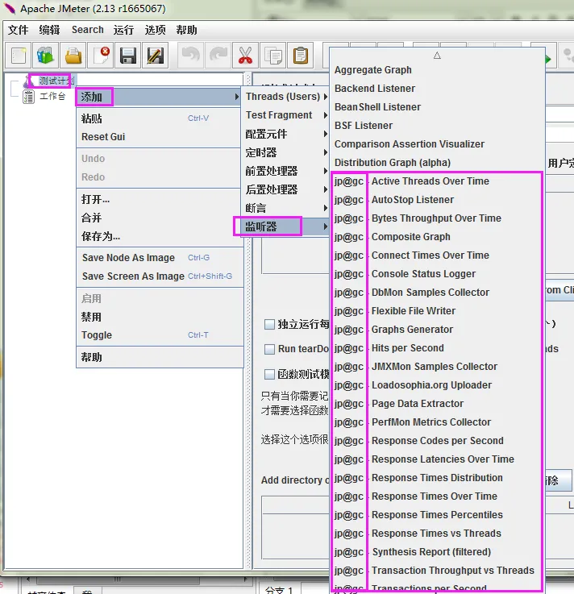
Task: Choose 粘贴 from the context menu
Action: [158, 118]
